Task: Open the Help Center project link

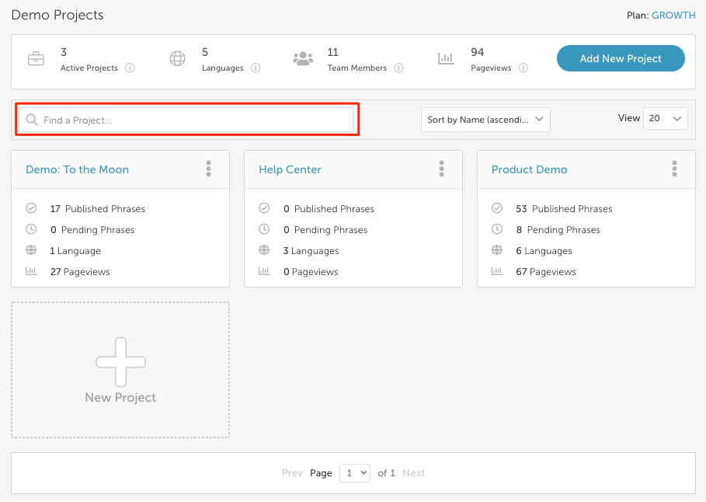Action: (290, 169)
